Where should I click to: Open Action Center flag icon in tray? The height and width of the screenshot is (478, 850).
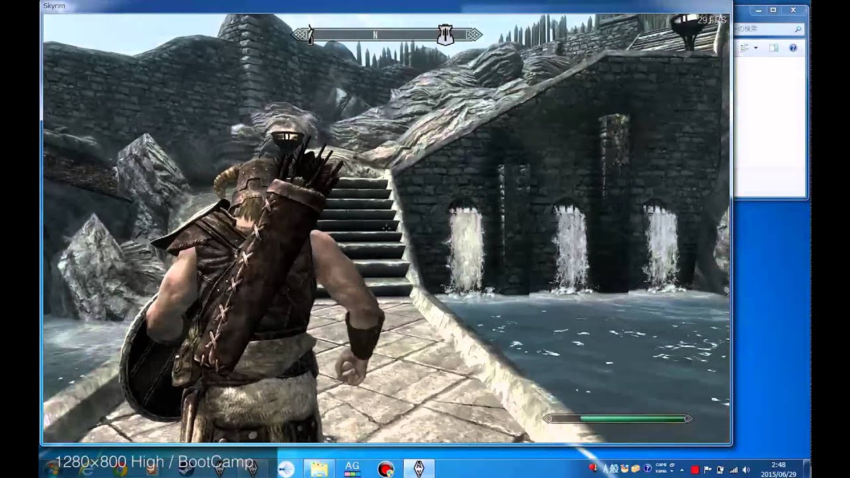pyautogui.click(x=707, y=469)
